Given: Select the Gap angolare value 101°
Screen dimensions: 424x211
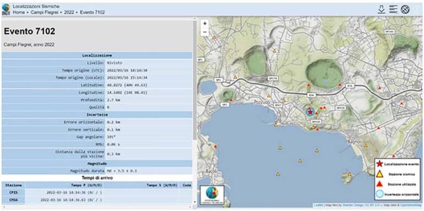Looking at the screenshot, I should (111, 137).
